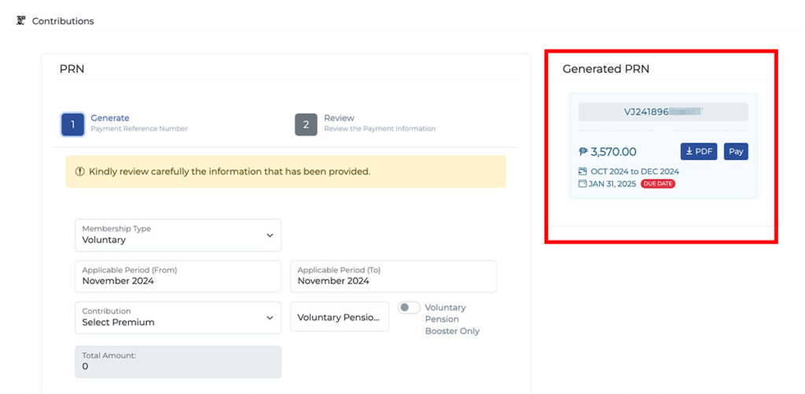
Task: Click the Applicable Period (To) field
Action: coord(393,276)
